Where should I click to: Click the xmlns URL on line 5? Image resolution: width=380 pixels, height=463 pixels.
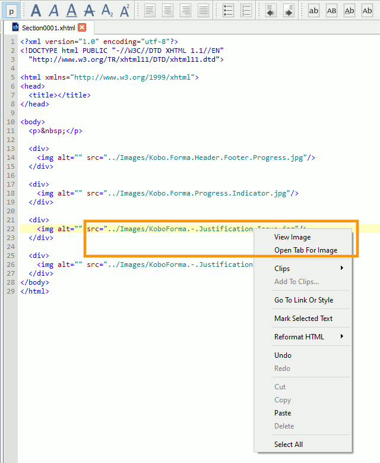(x=132, y=77)
